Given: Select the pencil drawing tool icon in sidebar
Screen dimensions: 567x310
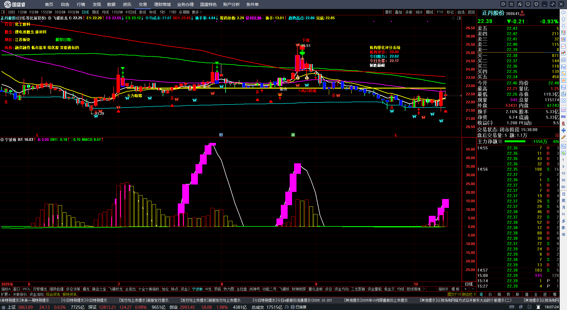Looking at the screenshot, I should pyautogui.click(x=563, y=137).
